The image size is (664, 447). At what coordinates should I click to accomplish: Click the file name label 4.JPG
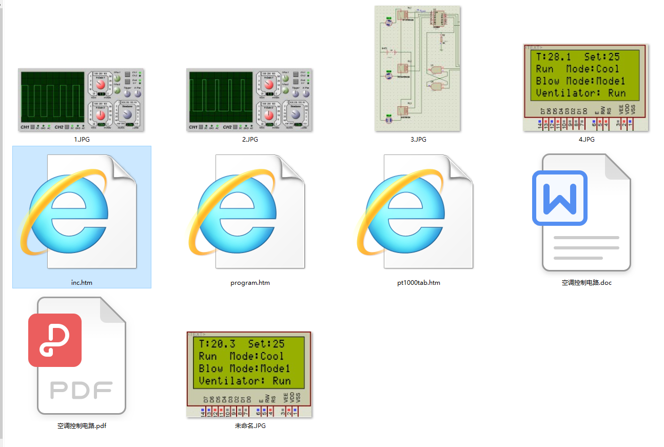tap(587, 139)
